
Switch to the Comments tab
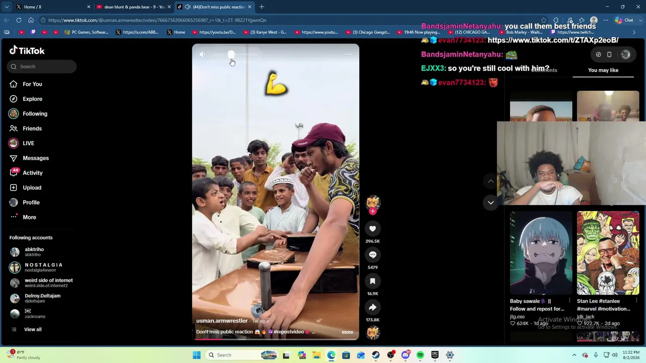(544, 71)
